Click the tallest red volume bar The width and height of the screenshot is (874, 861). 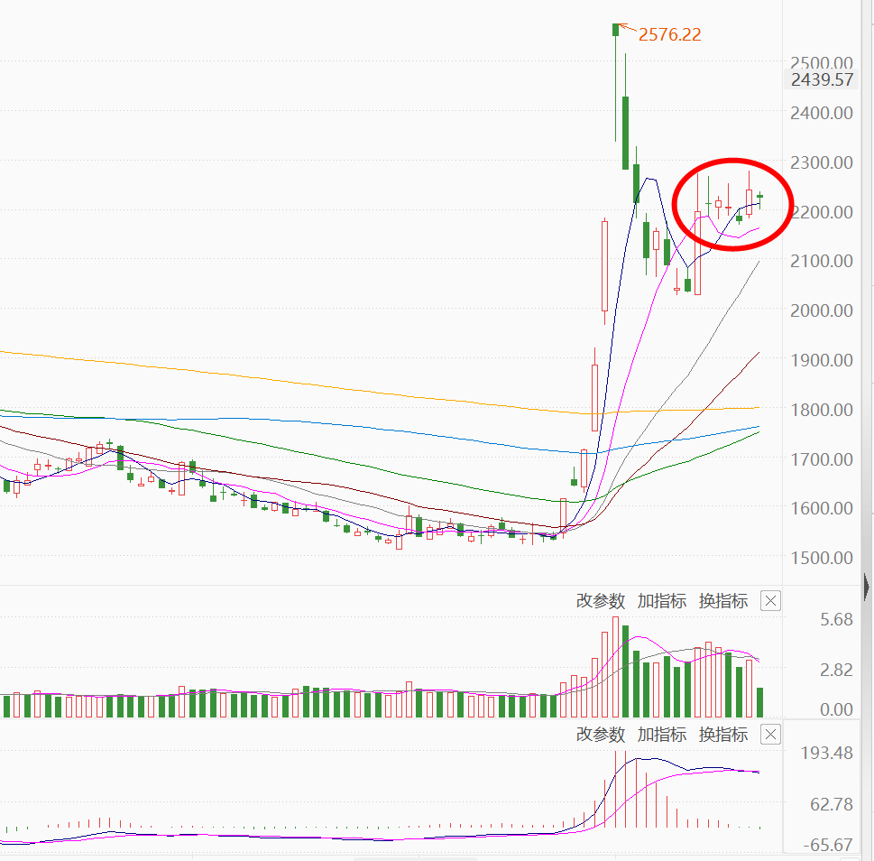[x=615, y=667]
